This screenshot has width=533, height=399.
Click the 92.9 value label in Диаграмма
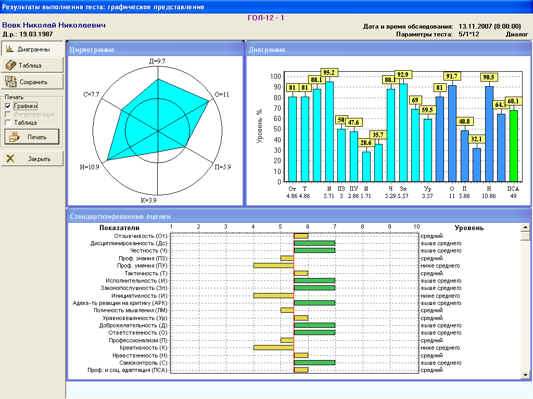tap(403, 75)
